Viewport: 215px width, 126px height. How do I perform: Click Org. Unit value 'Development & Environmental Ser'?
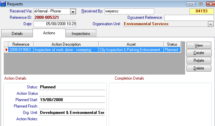pos(72,113)
